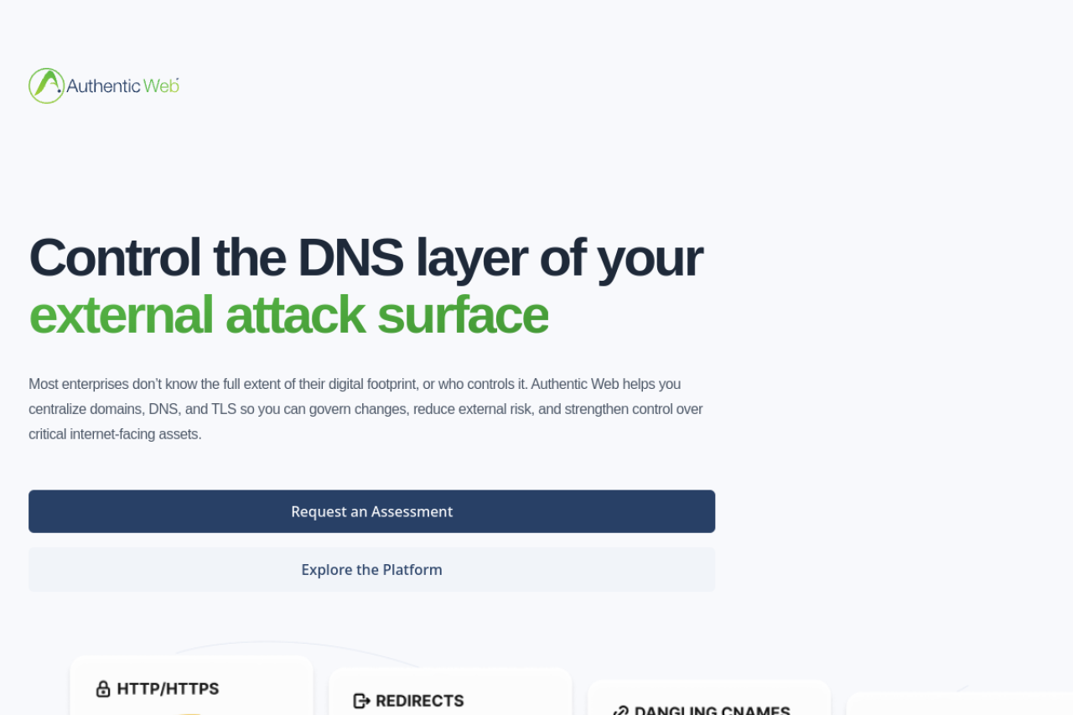Screen dimensions: 1073x715
Task: Click the chain-link icon beside DANGLING CNAMES
Action: point(620,711)
